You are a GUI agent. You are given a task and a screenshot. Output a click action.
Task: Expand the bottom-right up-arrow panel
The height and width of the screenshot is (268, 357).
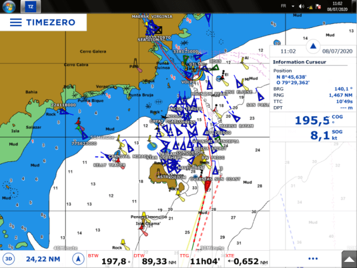click(349, 260)
